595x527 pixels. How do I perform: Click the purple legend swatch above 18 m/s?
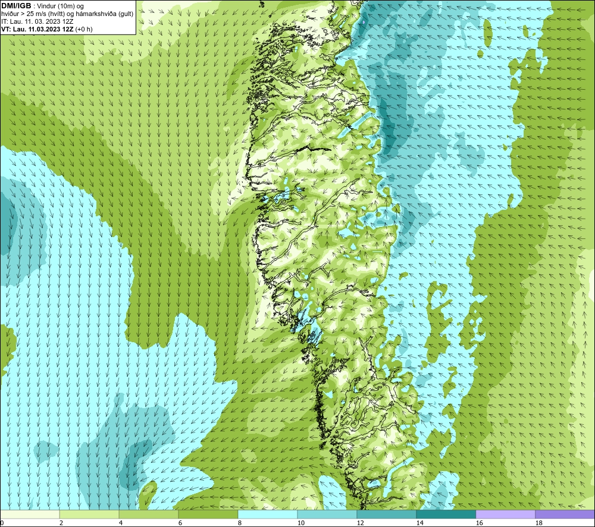coord(565,514)
